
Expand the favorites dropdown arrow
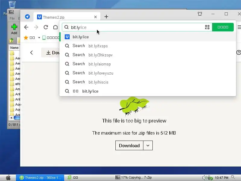39,37
